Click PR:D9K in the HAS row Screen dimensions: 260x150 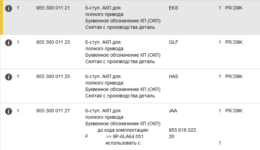(x=234, y=76)
